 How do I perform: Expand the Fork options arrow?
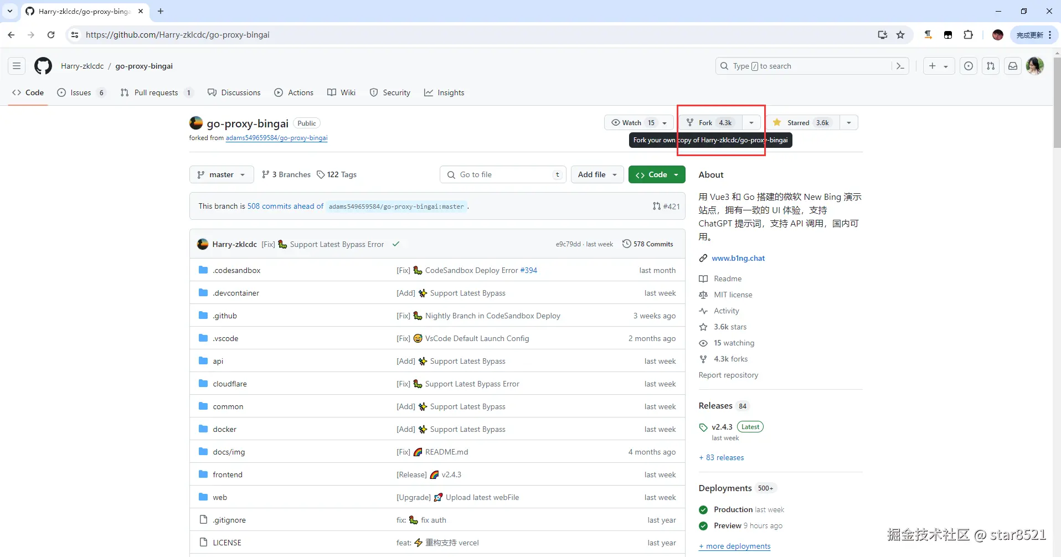(751, 122)
